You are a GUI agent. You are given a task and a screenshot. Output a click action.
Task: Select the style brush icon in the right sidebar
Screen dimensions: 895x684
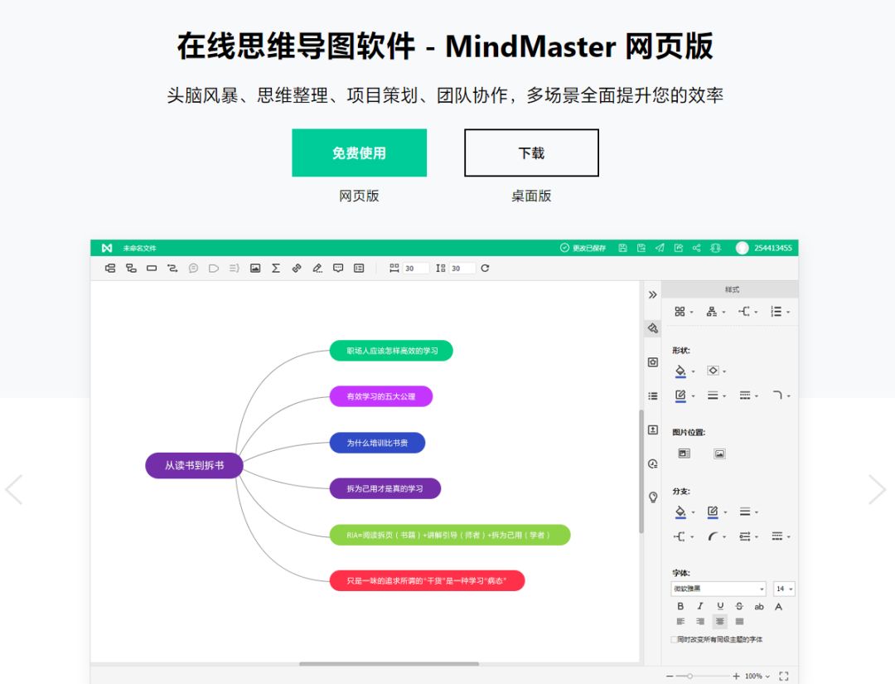(x=652, y=328)
